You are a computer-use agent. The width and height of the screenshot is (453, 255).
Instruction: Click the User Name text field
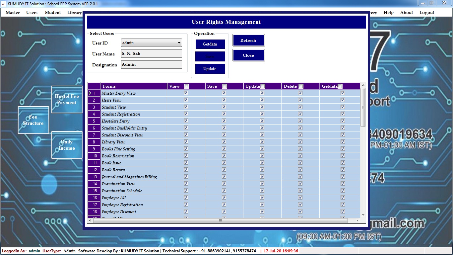(151, 54)
